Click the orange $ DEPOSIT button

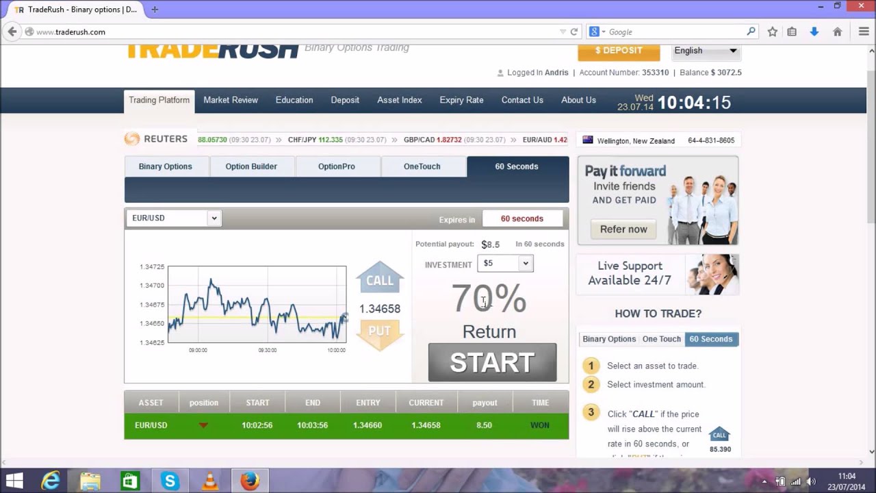point(619,51)
